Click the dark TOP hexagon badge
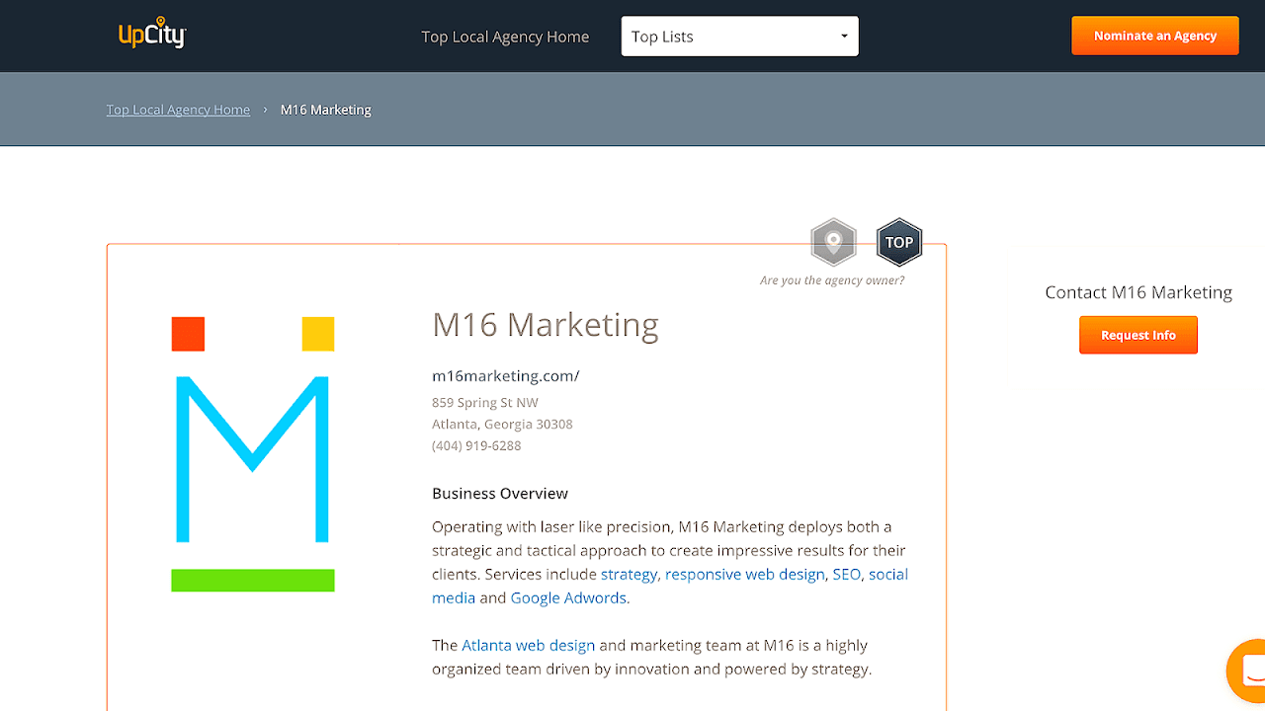 898,242
